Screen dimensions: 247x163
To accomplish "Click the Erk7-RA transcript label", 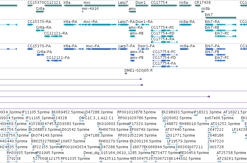I will point(212,21).
